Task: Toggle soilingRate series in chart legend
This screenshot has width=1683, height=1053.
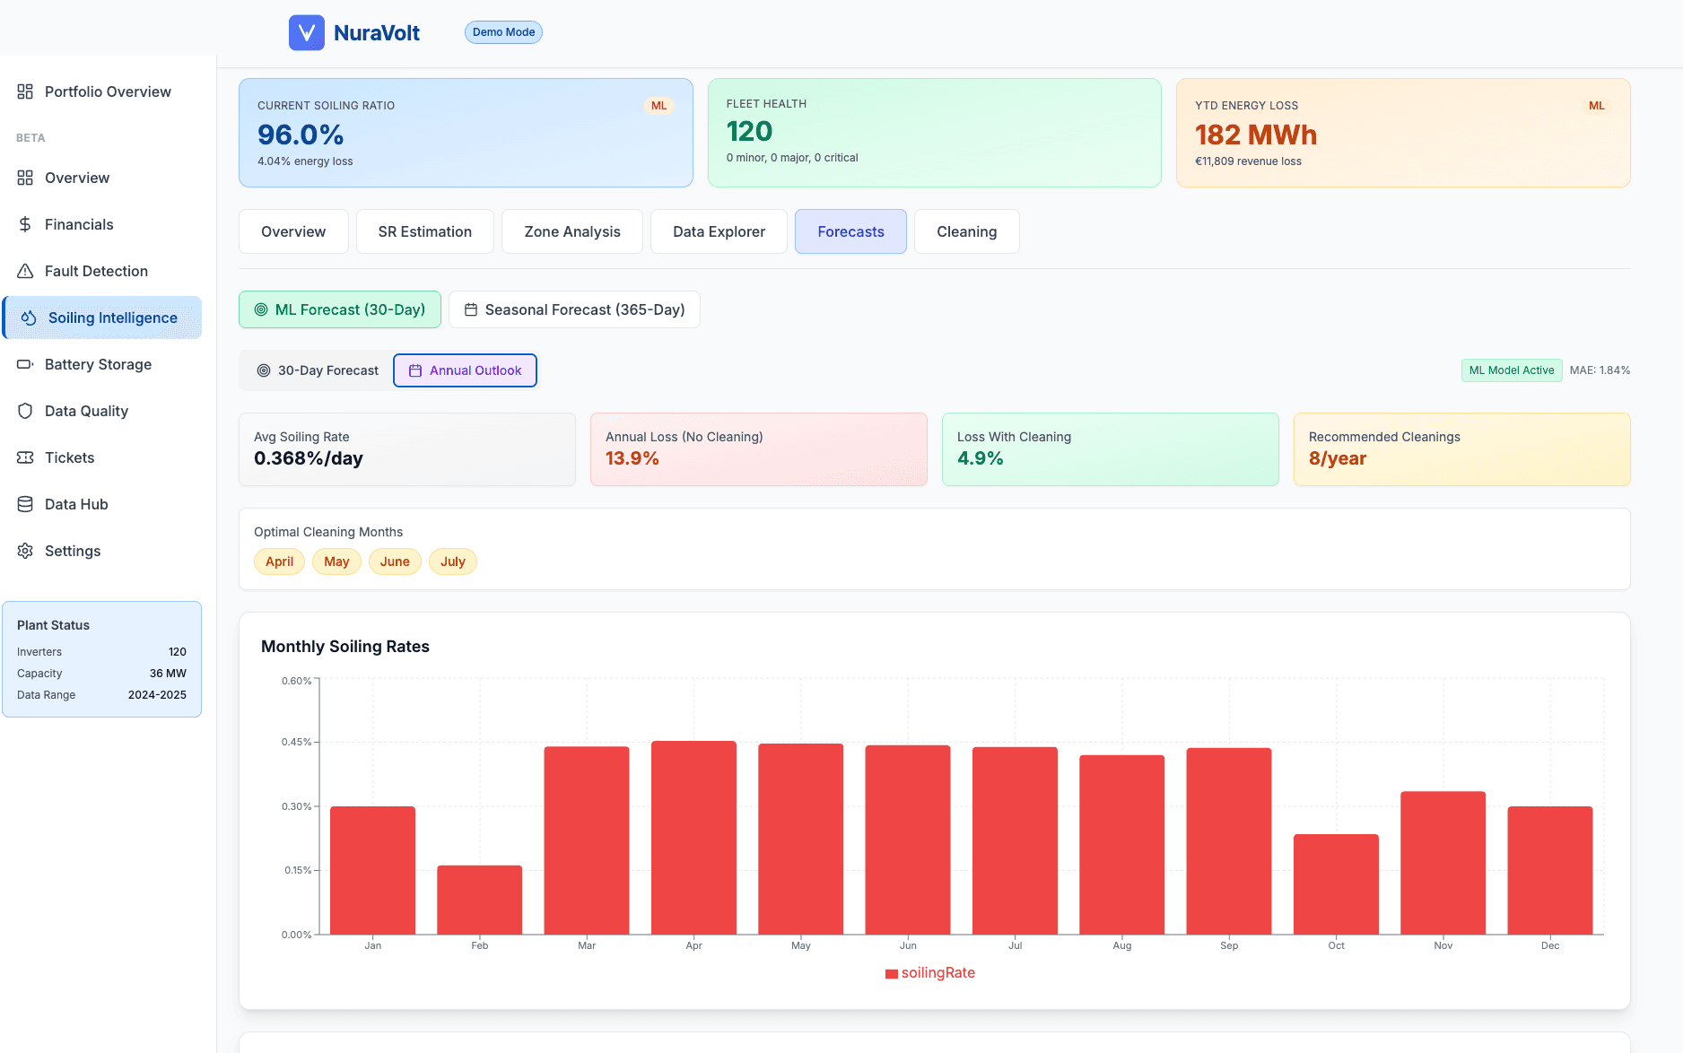Action: pos(929,972)
